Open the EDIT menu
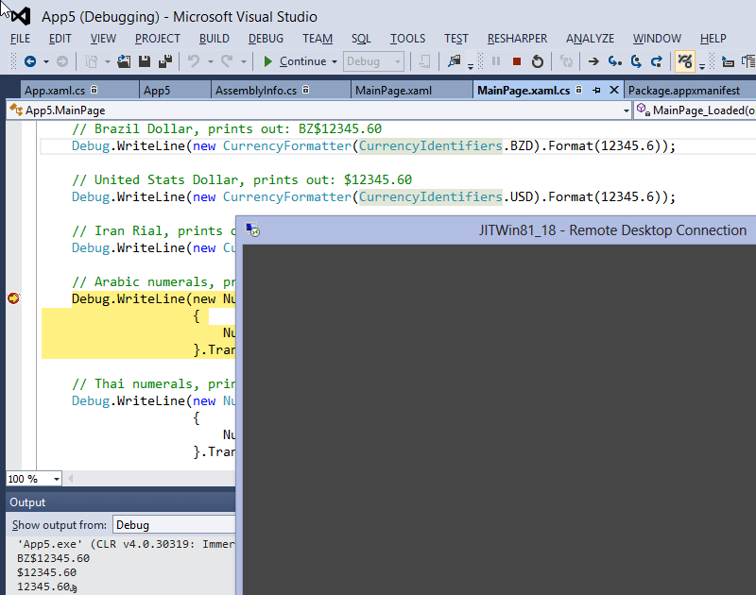Image resolution: width=756 pixels, height=595 pixels. tap(60, 39)
